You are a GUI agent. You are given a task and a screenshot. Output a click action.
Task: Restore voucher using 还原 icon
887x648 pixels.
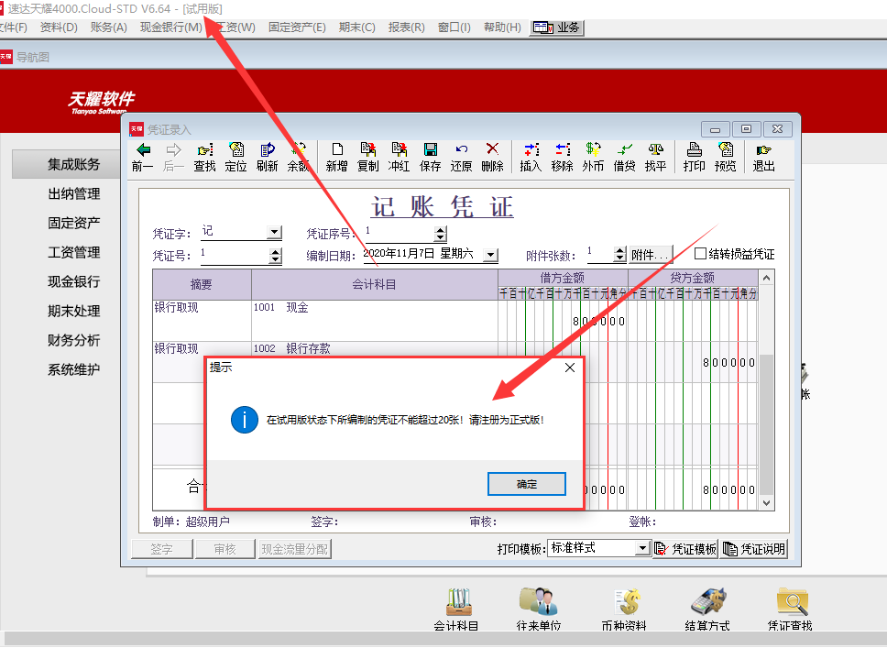pos(461,158)
